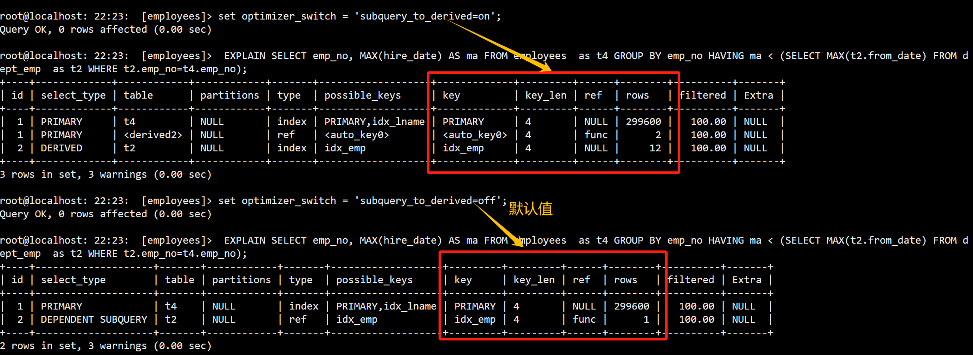Viewport: 973px width, 355px height.
Task: Click 'subquery_to_derived=off' in the set command
Action: 428,201
